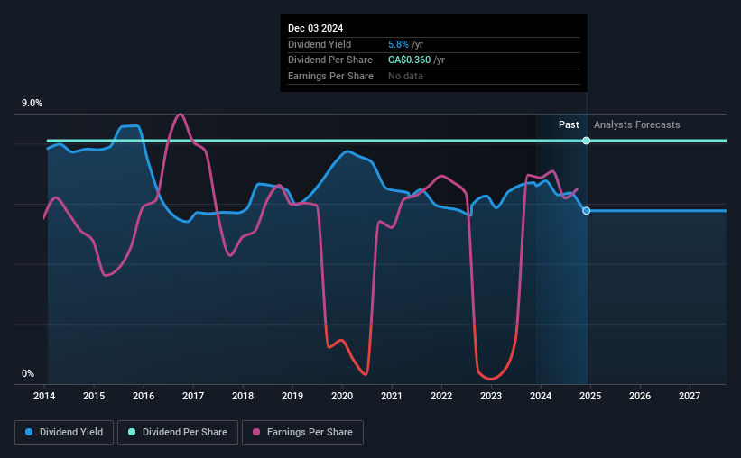The image size is (741, 458).
Task: Click the 2017 x-axis label
Action: [x=193, y=396]
